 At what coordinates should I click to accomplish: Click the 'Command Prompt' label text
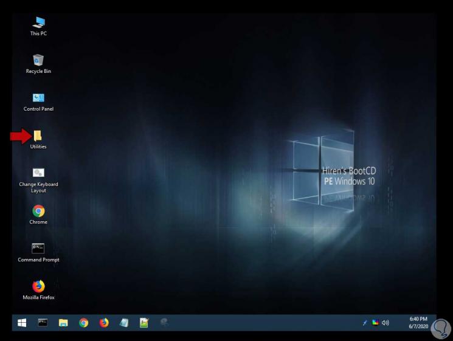38,260
